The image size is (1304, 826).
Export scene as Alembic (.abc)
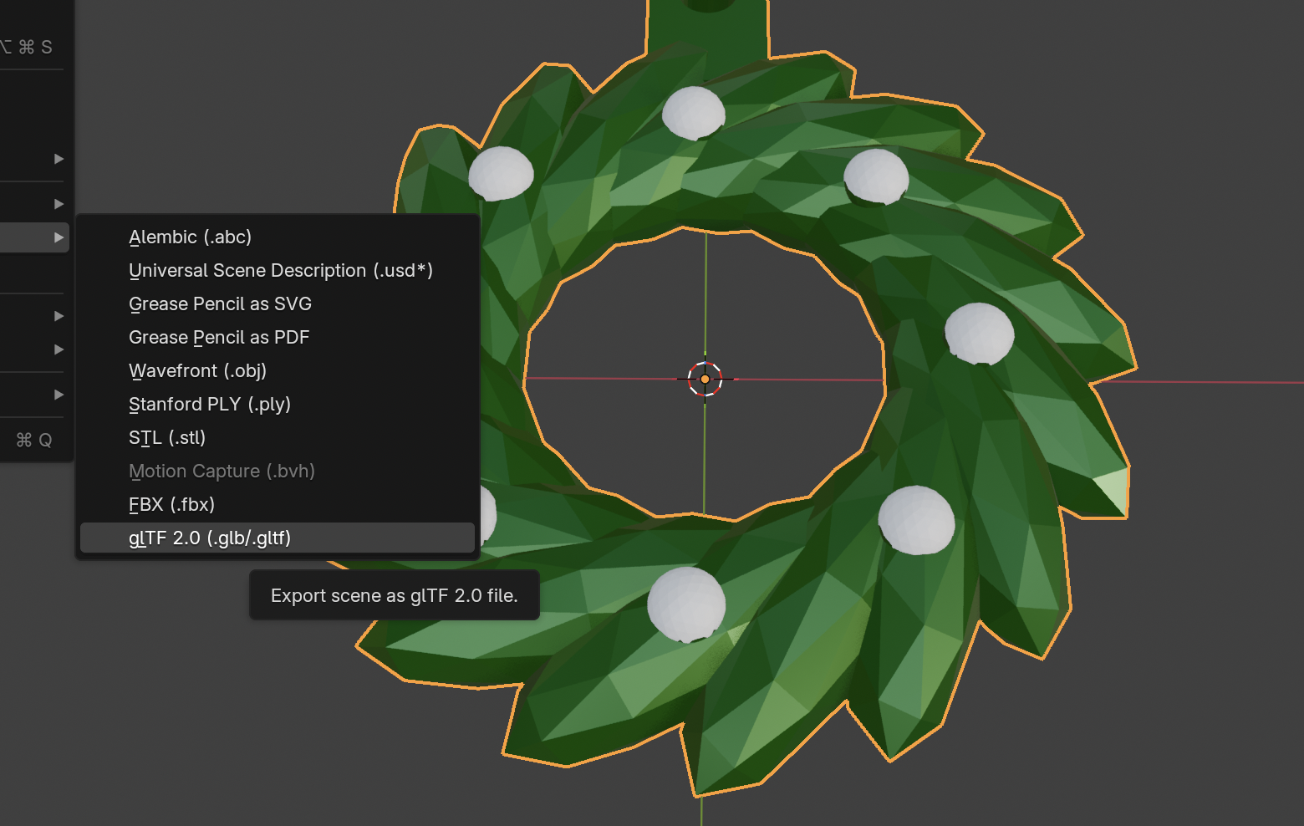point(190,237)
